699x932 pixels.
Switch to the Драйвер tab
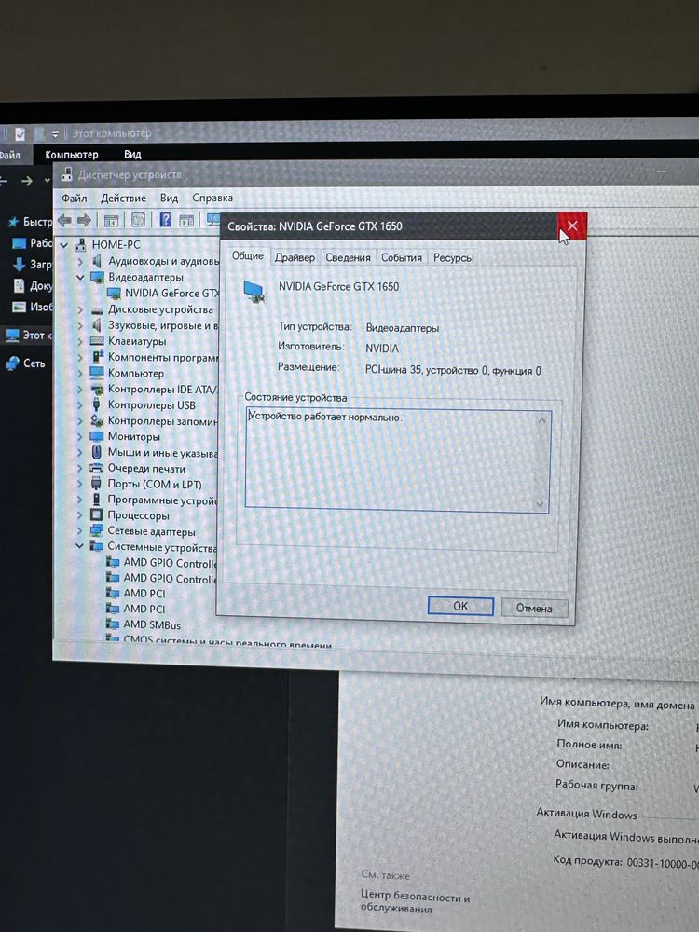point(295,257)
